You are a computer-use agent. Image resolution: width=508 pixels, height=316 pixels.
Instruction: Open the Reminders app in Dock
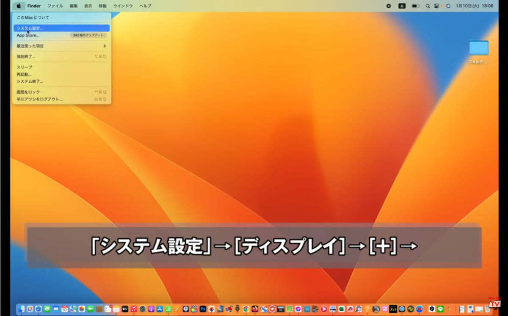(108, 309)
